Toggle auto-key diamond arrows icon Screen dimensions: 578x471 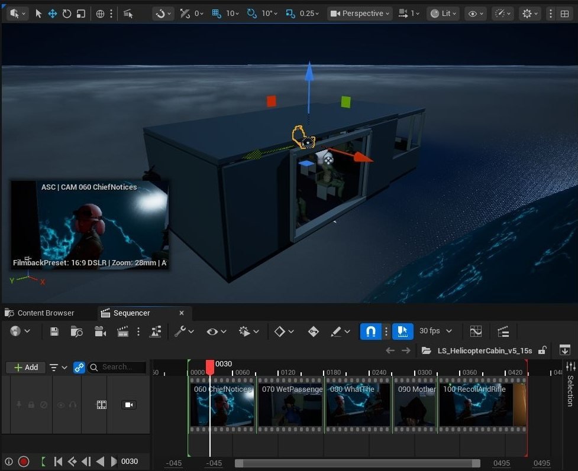point(313,332)
